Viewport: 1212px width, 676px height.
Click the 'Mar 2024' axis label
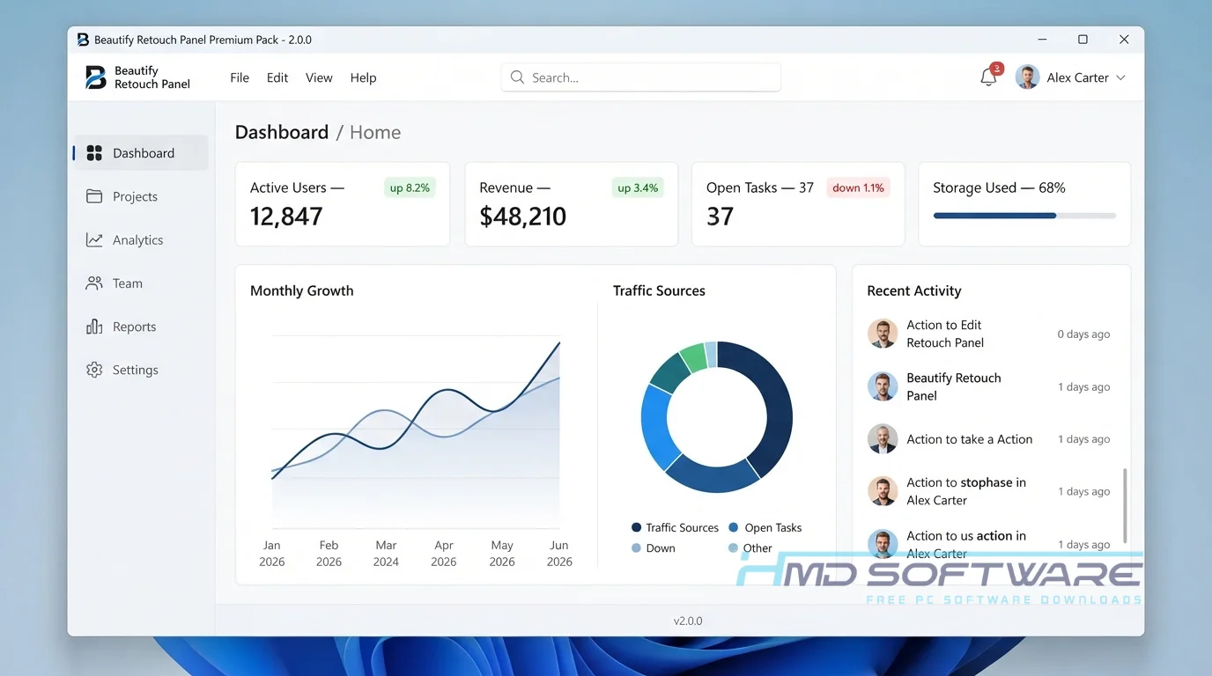click(x=386, y=554)
